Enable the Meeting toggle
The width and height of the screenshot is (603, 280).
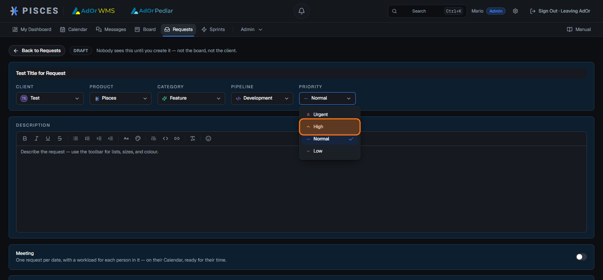[581, 257]
